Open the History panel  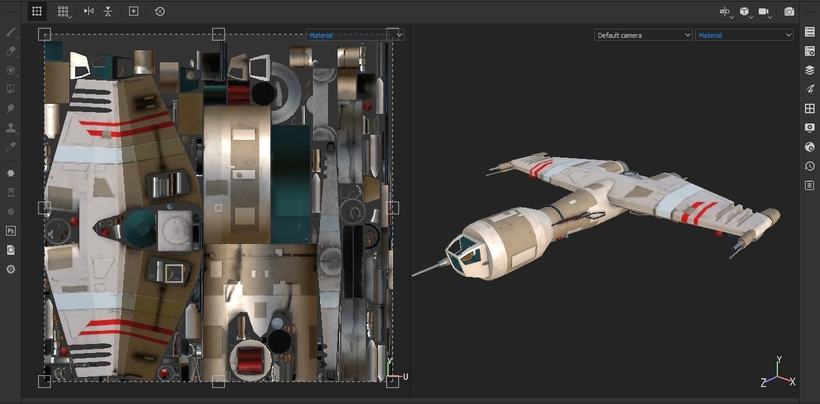point(810,166)
